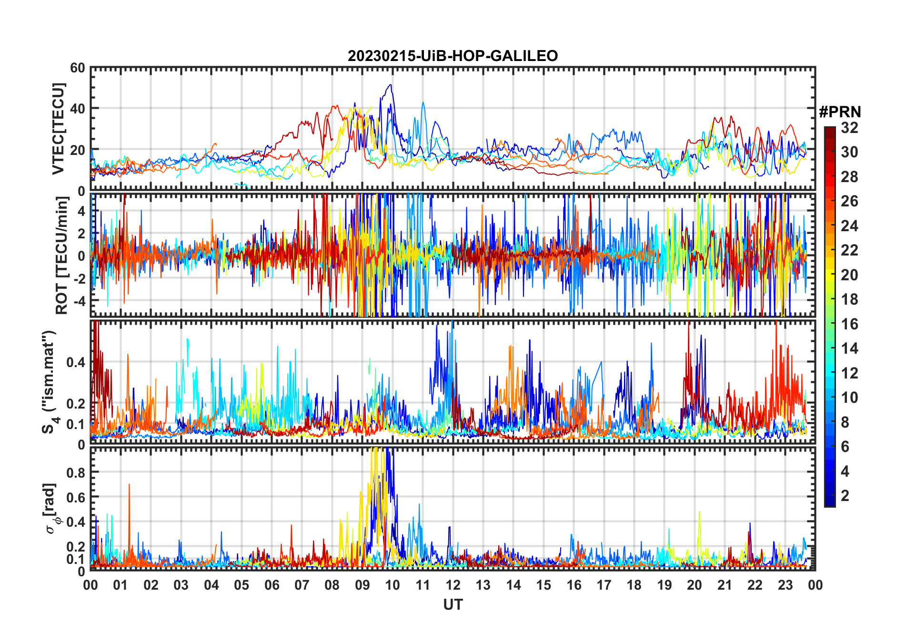Click the VTEC peak near 10 UT
Image resolution: width=906 pixels, height=634 pixels.
click(391, 86)
